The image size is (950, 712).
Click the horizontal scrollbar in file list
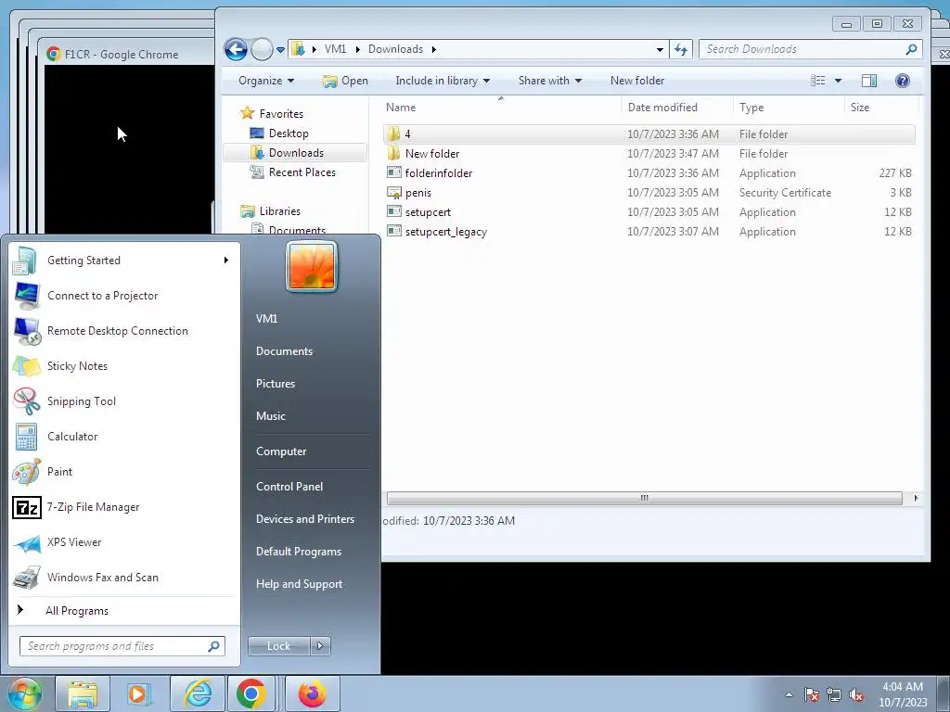tap(644, 498)
